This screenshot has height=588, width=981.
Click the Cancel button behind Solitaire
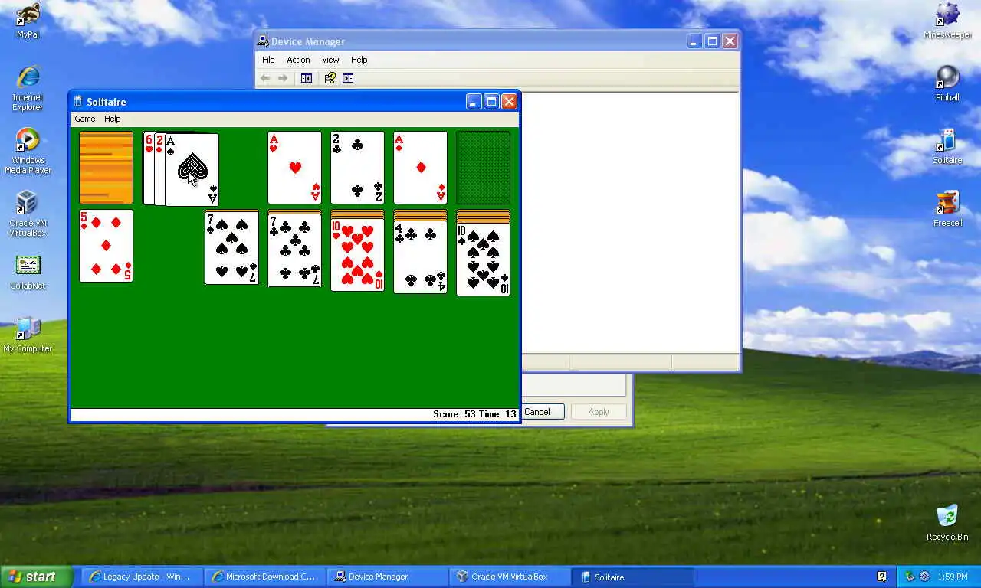(543, 412)
